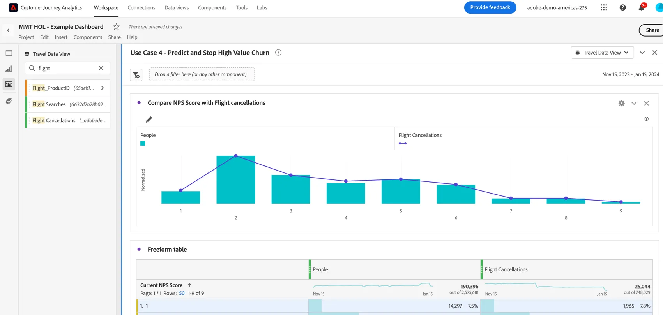This screenshot has width=663, height=315.
Task: Select the Components icon in left rail
Action: [x=9, y=84]
